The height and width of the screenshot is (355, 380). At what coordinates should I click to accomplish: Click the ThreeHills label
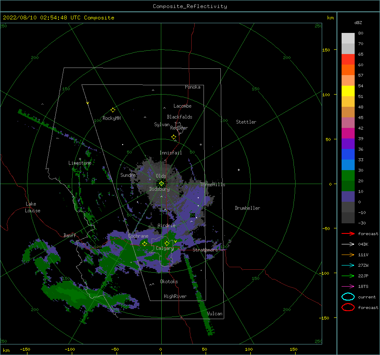click(212, 184)
